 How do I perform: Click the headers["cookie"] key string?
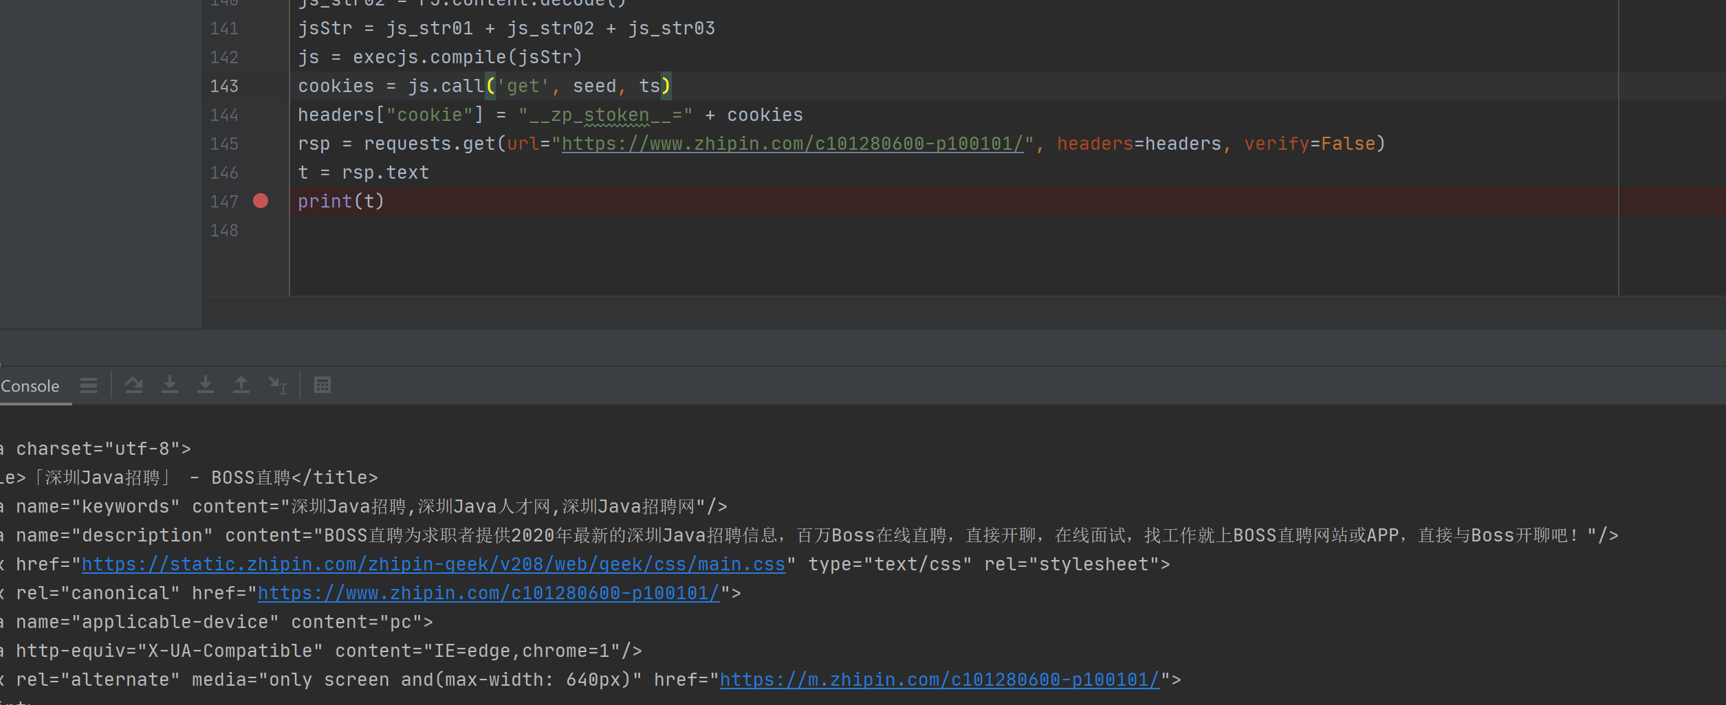point(430,115)
